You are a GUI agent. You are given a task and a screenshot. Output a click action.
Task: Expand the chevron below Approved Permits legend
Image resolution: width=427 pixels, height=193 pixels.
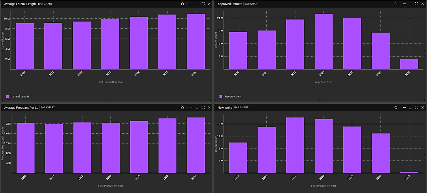pos(320,100)
